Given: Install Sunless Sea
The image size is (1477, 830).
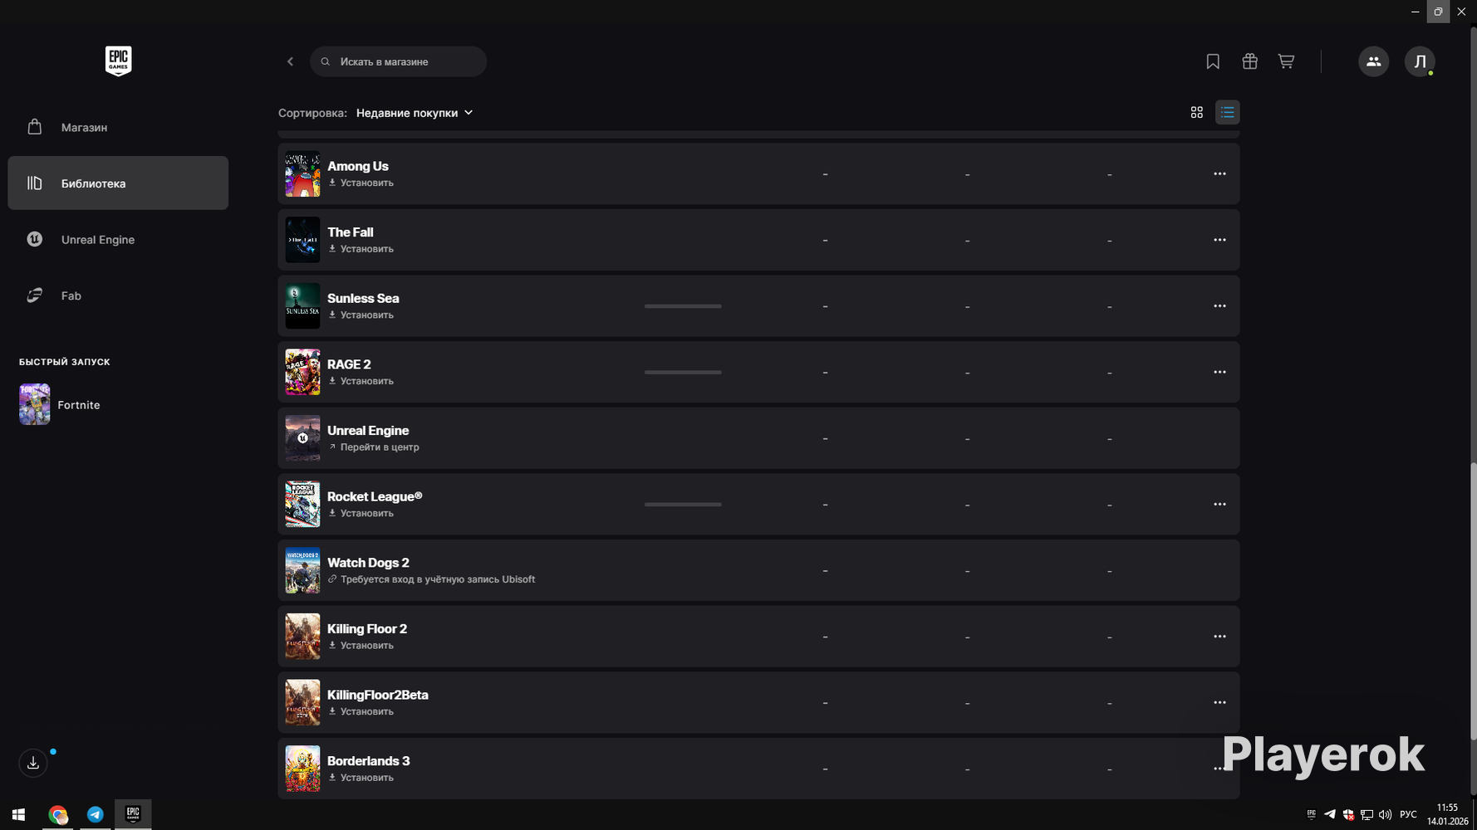Looking at the screenshot, I should (361, 315).
